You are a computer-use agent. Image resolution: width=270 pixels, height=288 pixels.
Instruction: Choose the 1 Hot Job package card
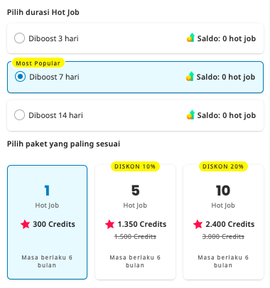click(x=47, y=222)
